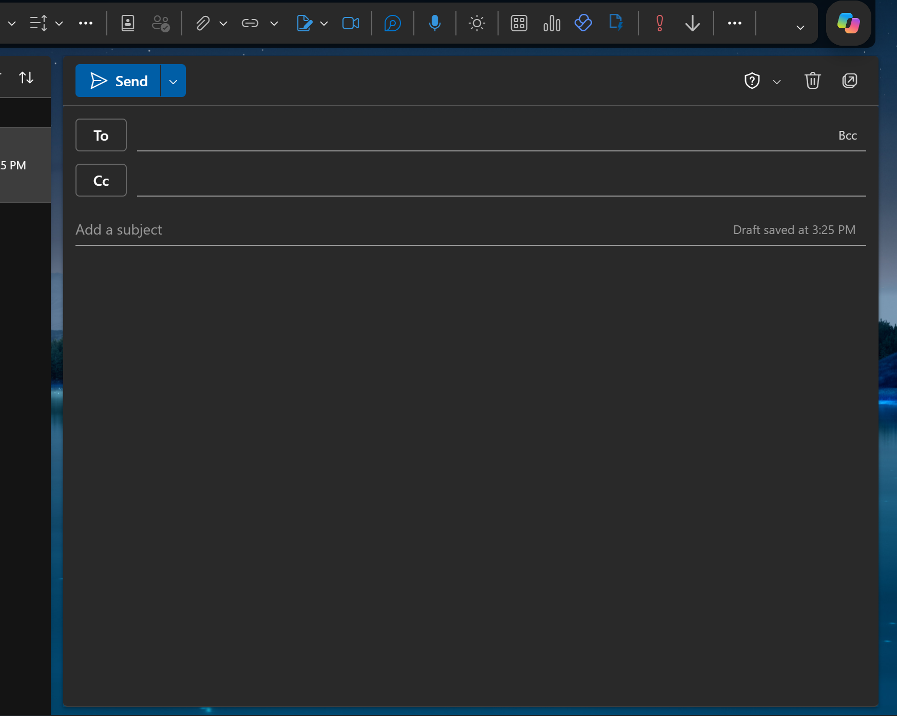Open the encryption options dropdown arrow
This screenshot has height=716, width=897.
pos(777,82)
